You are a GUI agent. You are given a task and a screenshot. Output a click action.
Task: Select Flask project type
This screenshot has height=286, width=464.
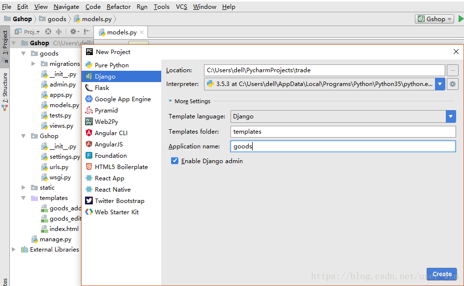point(121,88)
